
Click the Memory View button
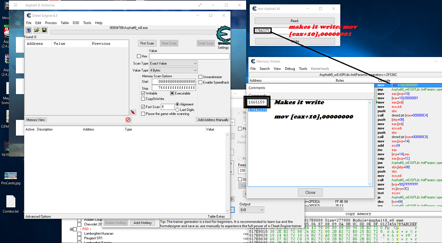35,120
